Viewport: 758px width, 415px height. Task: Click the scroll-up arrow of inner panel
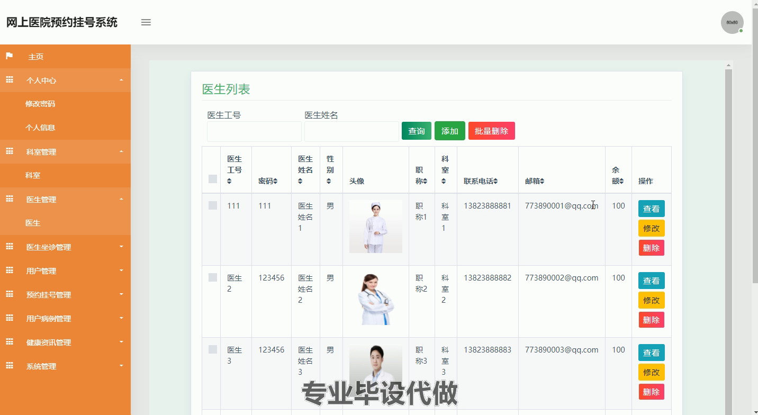click(728, 65)
